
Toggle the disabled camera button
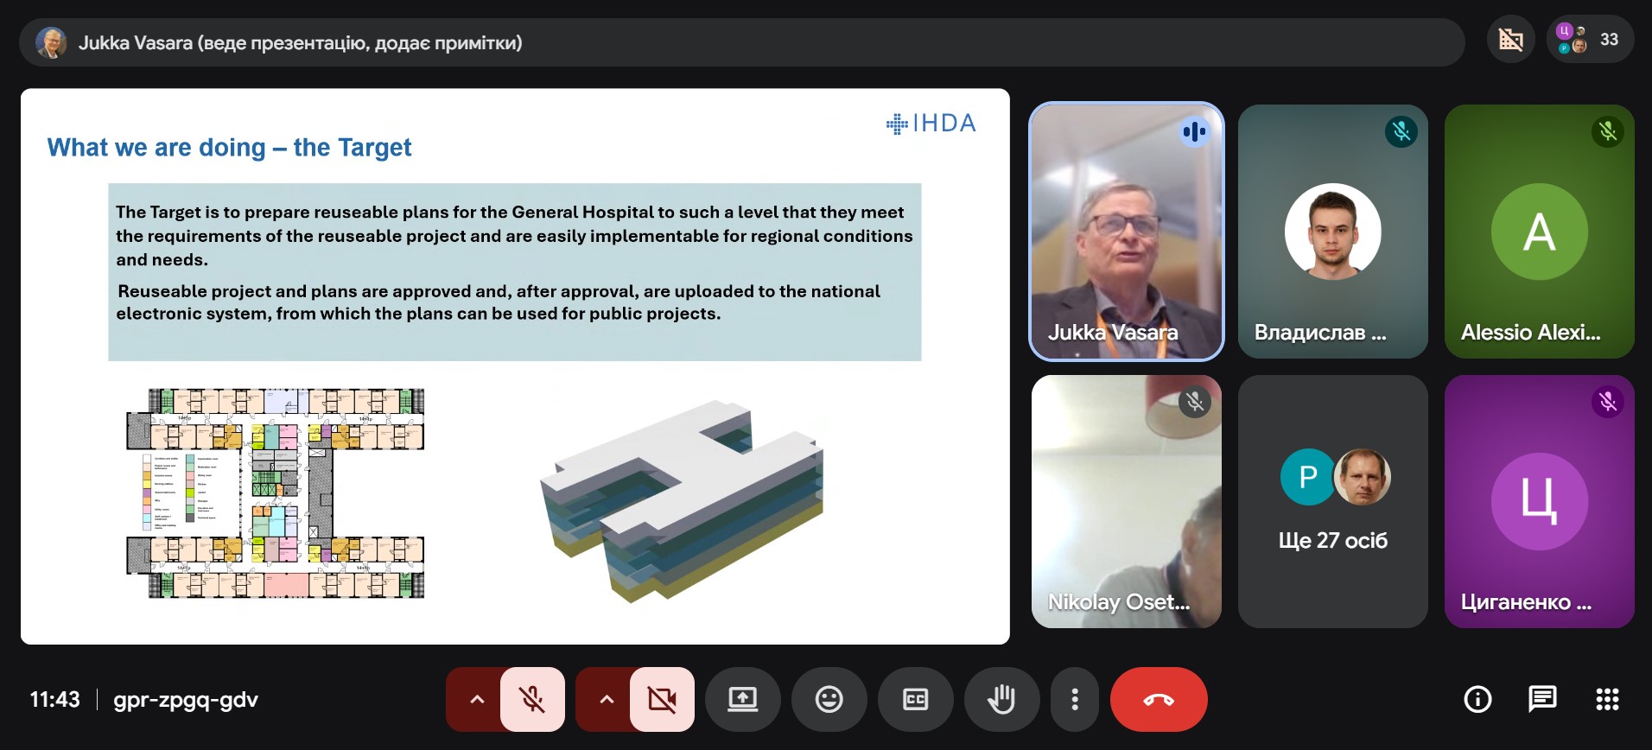tap(662, 699)
